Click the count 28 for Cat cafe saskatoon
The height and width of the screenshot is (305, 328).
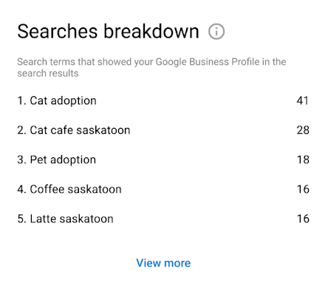click(303, 130)
